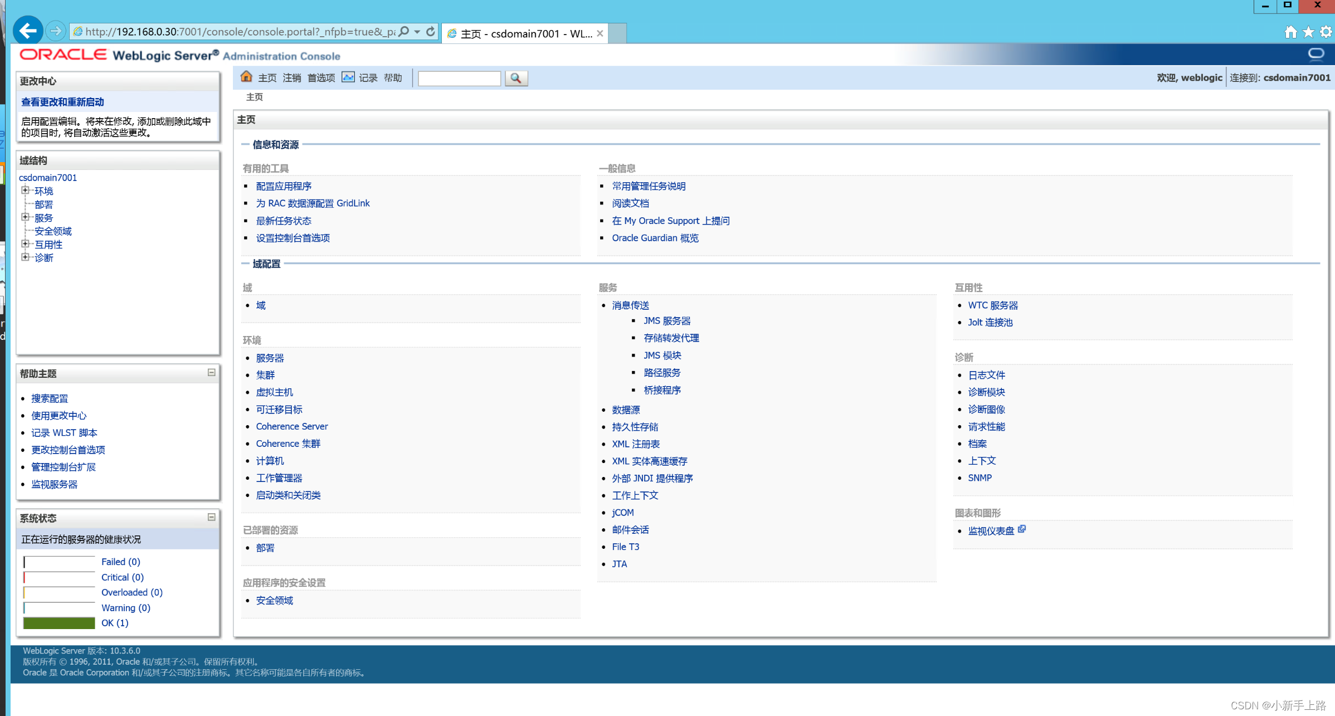The height and width of the screenshot is (716, 1335).
Task: Click the Critical (0) status link
Action: (123, 577)
